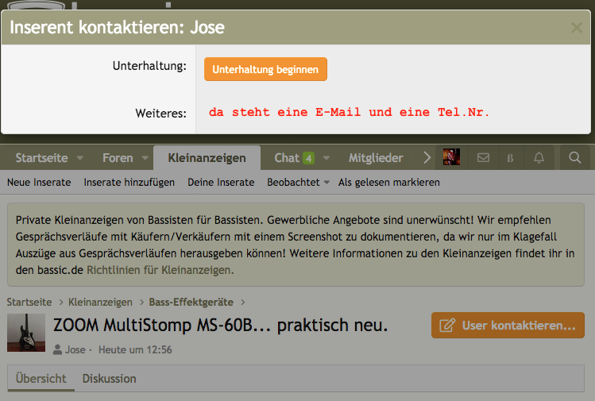Open Jose's user profile link
The width and height of the screenshot is (595, 401).
coord(75,350)
